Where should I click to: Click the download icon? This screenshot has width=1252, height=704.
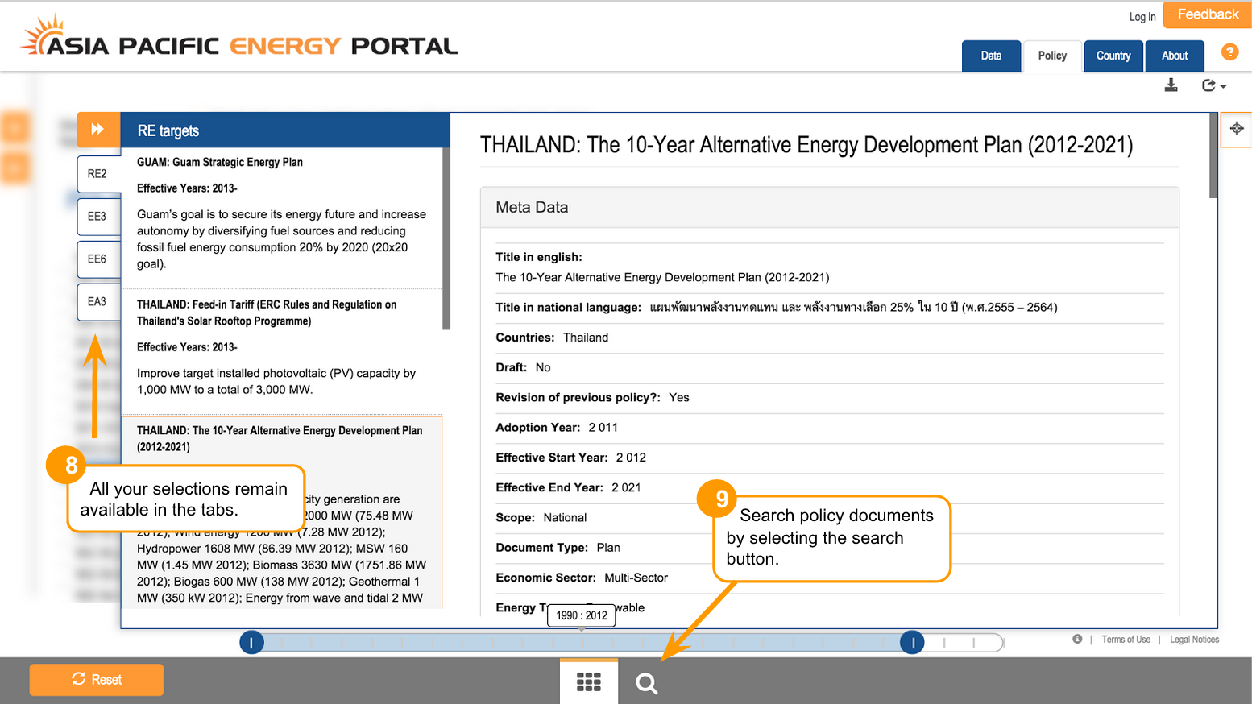tap(1171, 85)
